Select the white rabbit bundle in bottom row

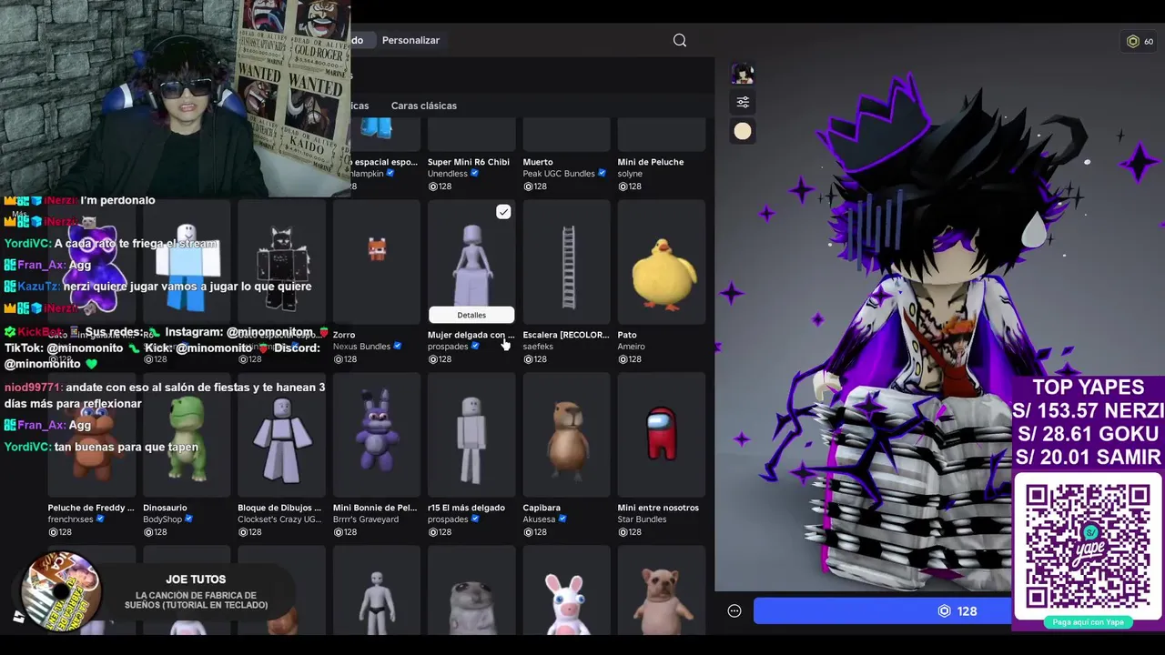point(566,591)
